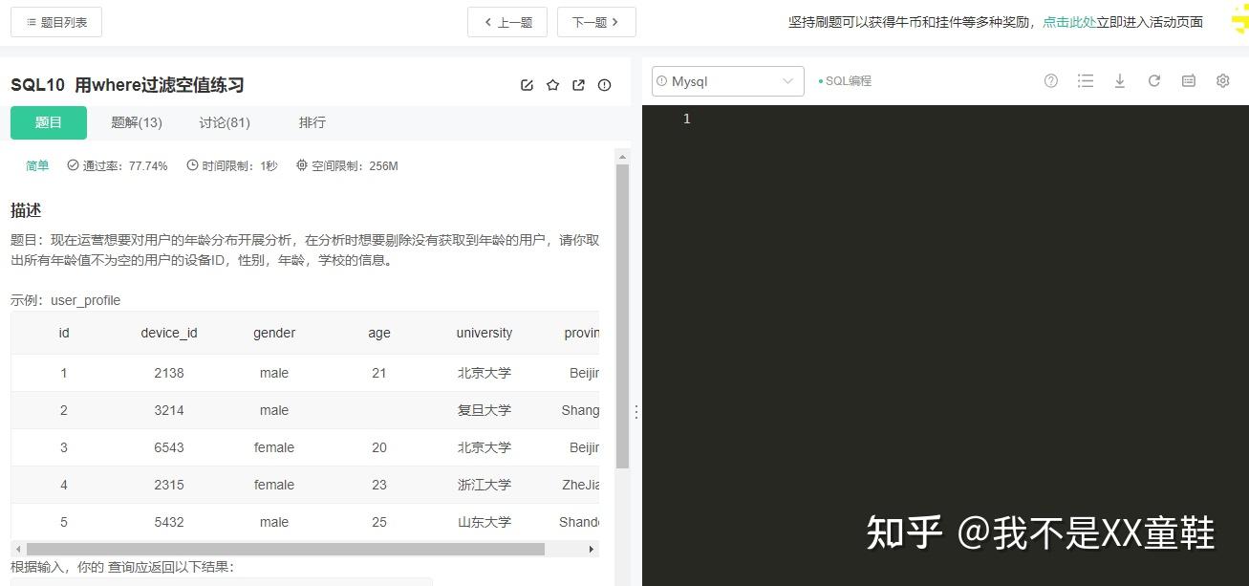1249x586 pixels.
Task: Click the help question mark icon in editor toolbar
Action: (1051, 81)
